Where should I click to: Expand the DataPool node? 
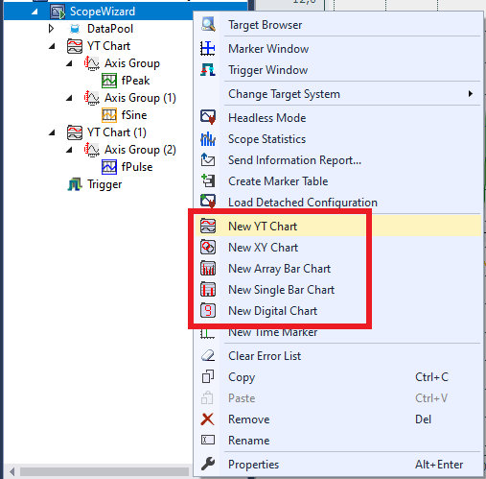tap(51, 29)
